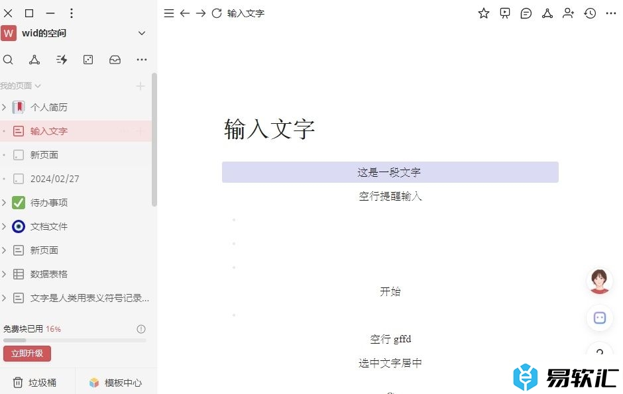The height and width of the screenshot is (394, 623).
Task: Go back with the left arrow
Action: point(185,13)
